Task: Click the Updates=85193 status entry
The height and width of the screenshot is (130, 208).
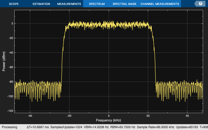Action: tap(187, 127)
